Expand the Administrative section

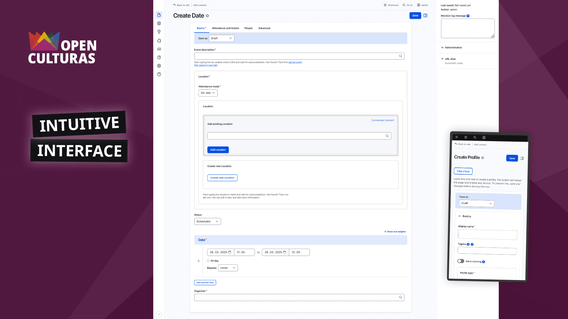[x=453, y=48]
